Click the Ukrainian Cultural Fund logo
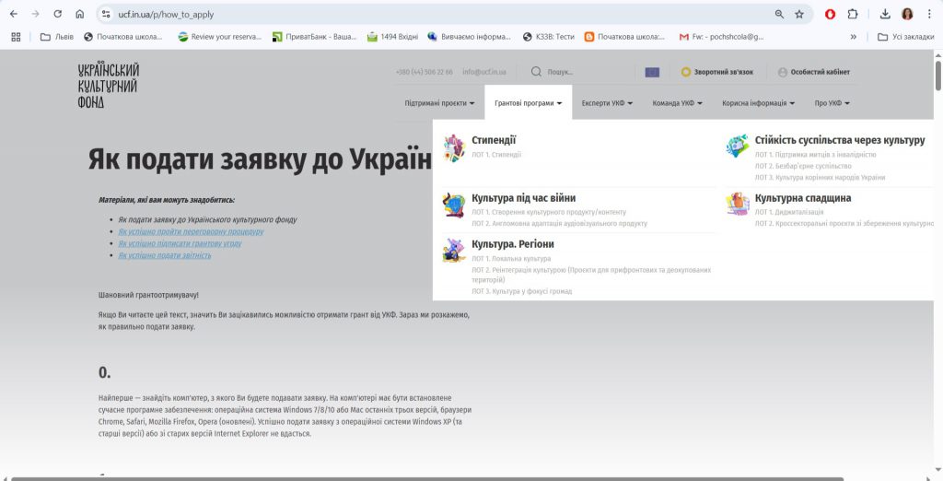The image size is (943, 481). (109, 86)
